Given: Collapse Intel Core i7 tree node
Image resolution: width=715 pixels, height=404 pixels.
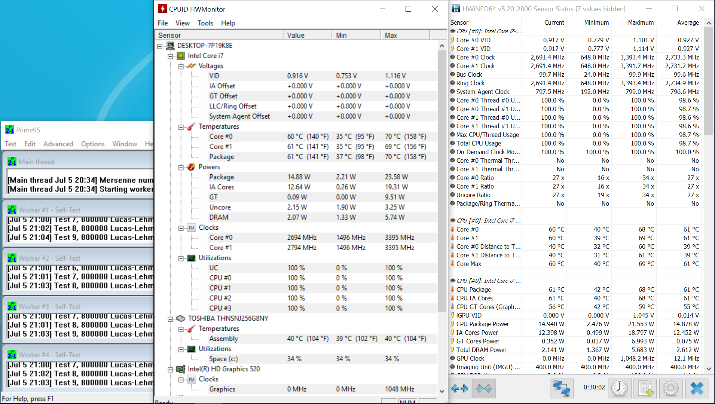Looking at the screenshot, I should pos(170,56).
